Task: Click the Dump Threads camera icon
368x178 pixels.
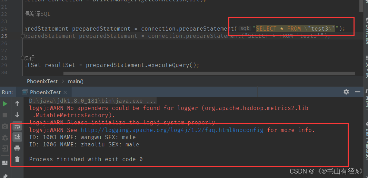Action: (5, 126)
